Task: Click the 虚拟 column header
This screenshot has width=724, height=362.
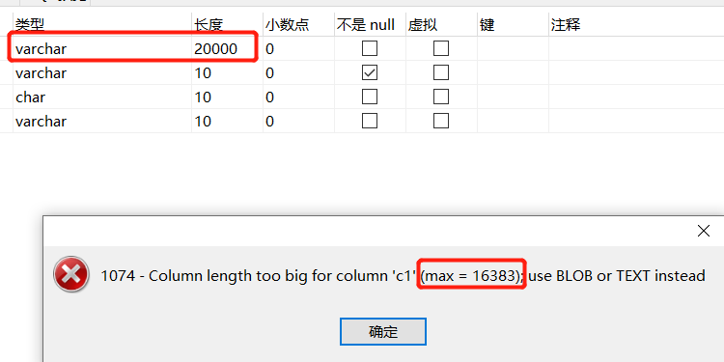Action: (442, 24)
